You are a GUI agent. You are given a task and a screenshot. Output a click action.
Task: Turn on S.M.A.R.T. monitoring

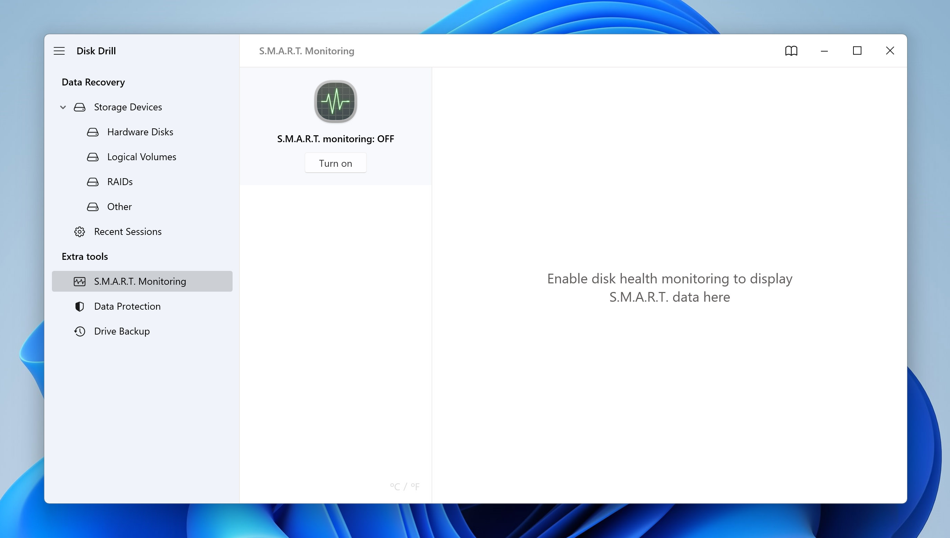[335, 163]
